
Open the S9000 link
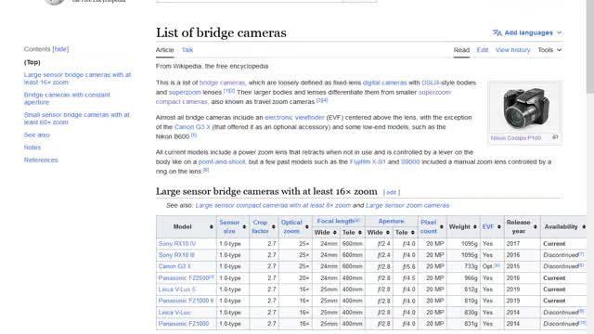tap(410, 161)
